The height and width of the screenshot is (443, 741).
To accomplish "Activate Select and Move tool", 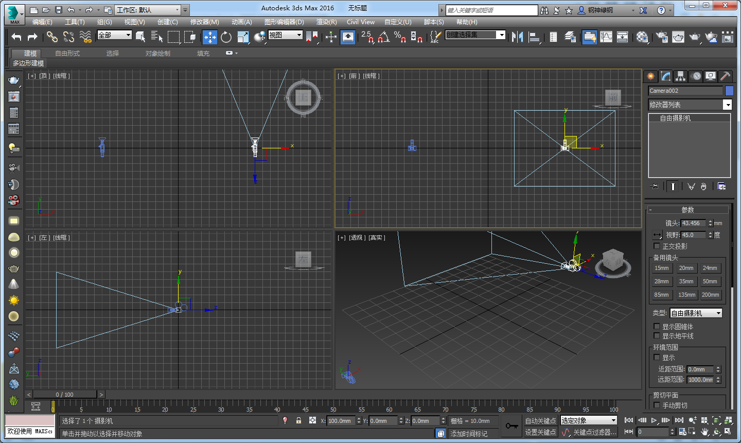I will (210, 37).
